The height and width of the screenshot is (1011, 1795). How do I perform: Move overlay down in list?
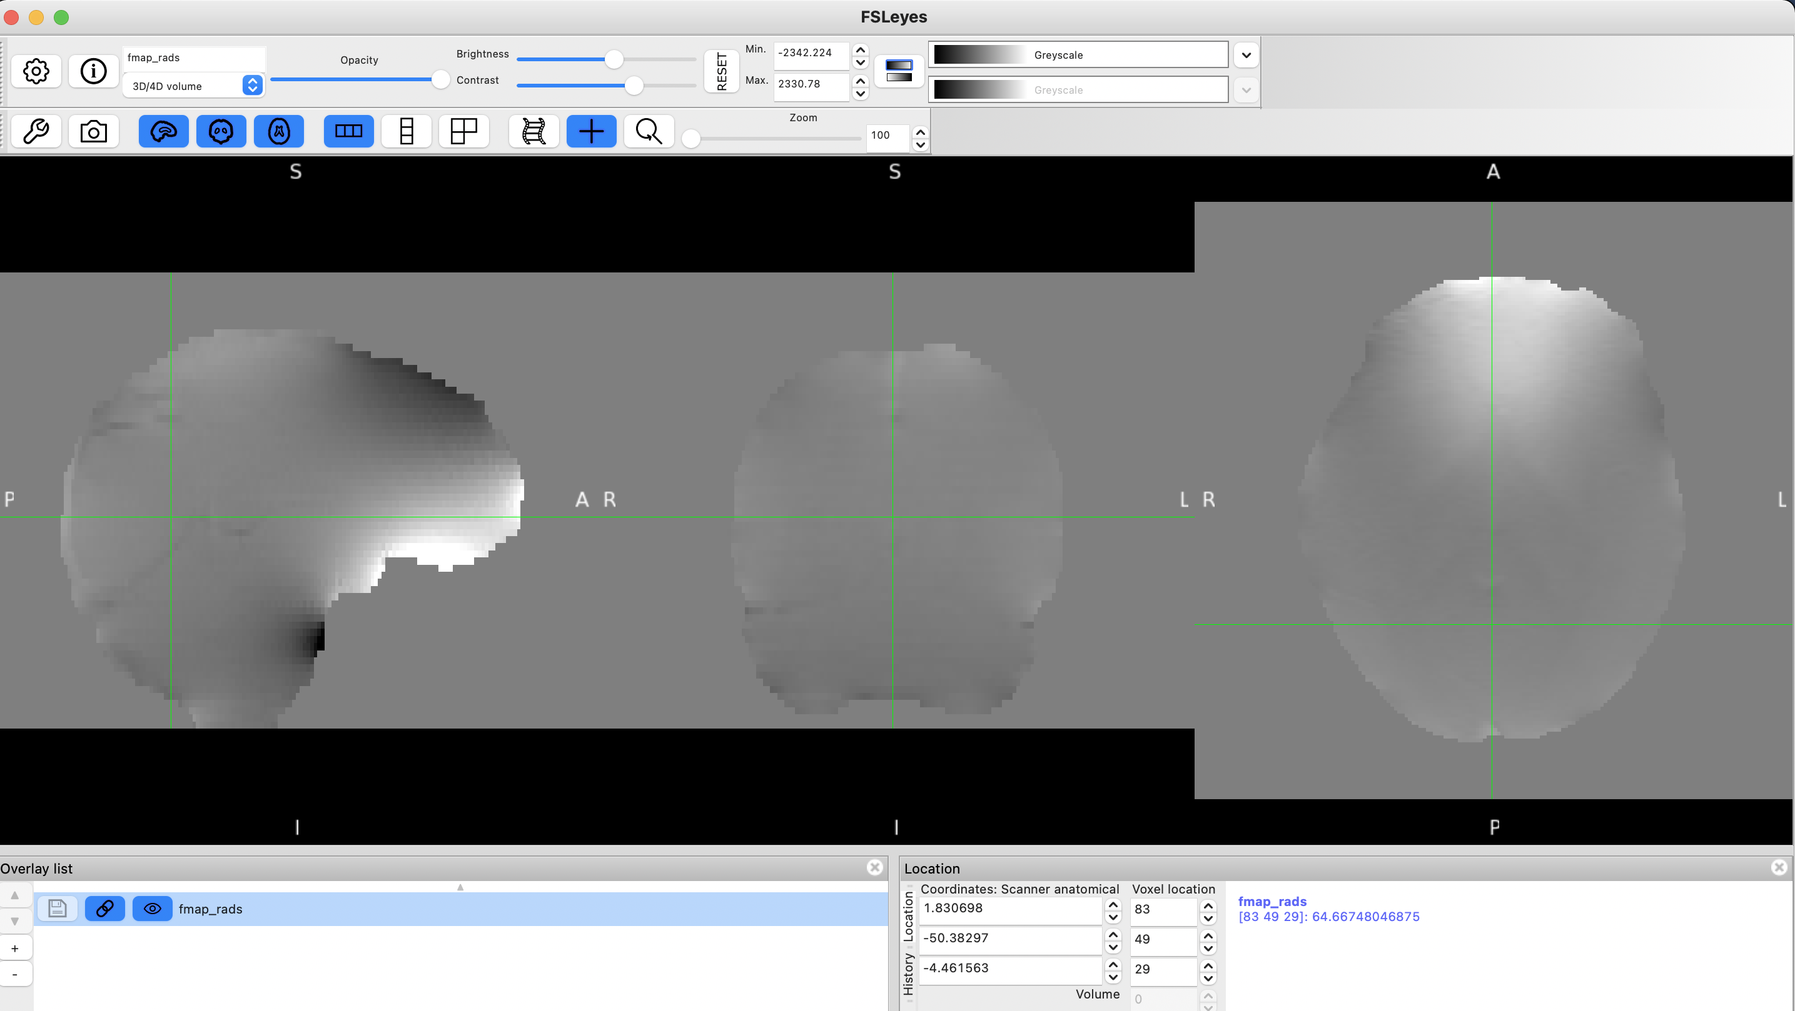[x=14, y=920]
